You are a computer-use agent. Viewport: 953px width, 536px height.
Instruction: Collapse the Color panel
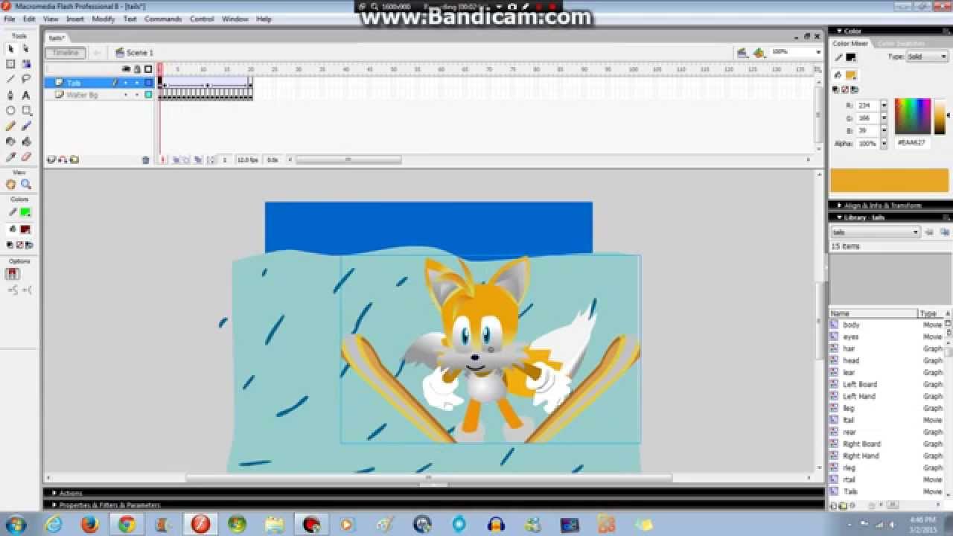point(840,31)
